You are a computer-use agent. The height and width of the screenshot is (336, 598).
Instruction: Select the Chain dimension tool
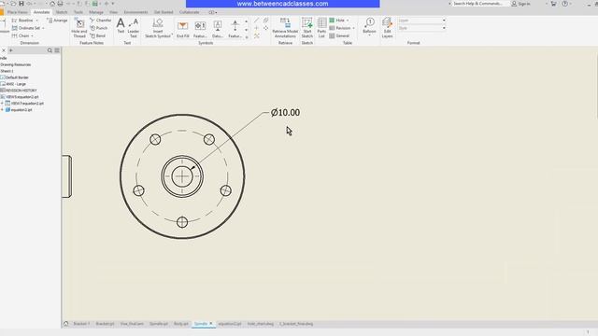coord(21,35)
